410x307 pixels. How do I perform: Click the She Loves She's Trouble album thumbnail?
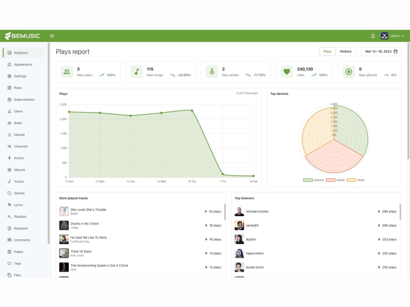coord(64,212)
